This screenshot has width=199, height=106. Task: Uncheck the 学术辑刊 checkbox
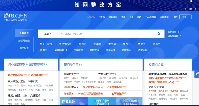click(56, 50)
